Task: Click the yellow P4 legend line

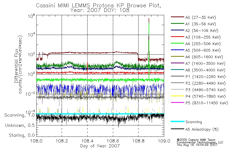Action: click(178, 96)
